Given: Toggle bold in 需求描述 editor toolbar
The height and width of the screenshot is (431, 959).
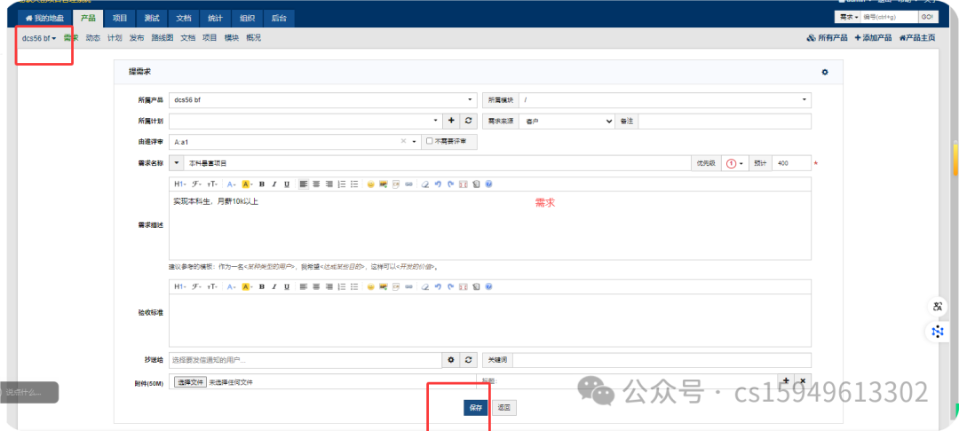Looking at the screenshot, I should (262, 184).
